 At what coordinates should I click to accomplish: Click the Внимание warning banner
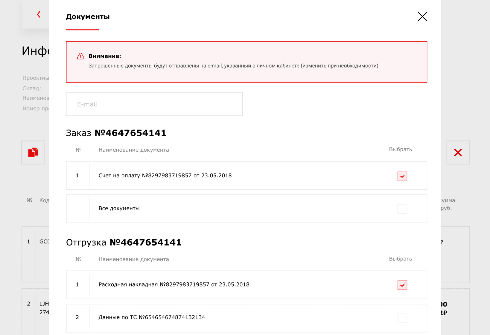[247, 62]
